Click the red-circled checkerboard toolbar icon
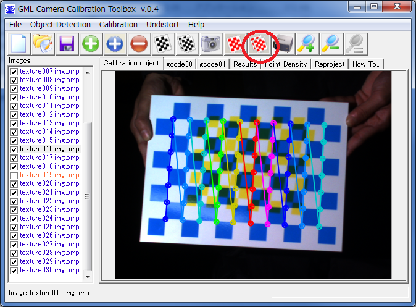This screenshot has height=307, width=416. coord(259,43)
